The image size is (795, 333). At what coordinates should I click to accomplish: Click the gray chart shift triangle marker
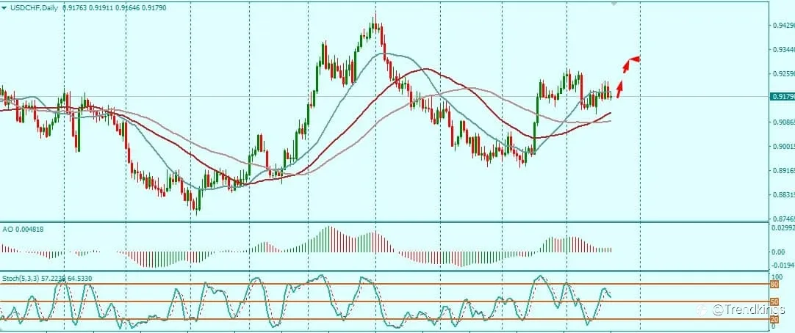click(x=614, y=3)
